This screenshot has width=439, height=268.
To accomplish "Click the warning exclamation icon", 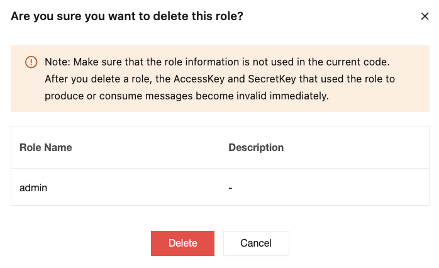I will tap(31, 62).
